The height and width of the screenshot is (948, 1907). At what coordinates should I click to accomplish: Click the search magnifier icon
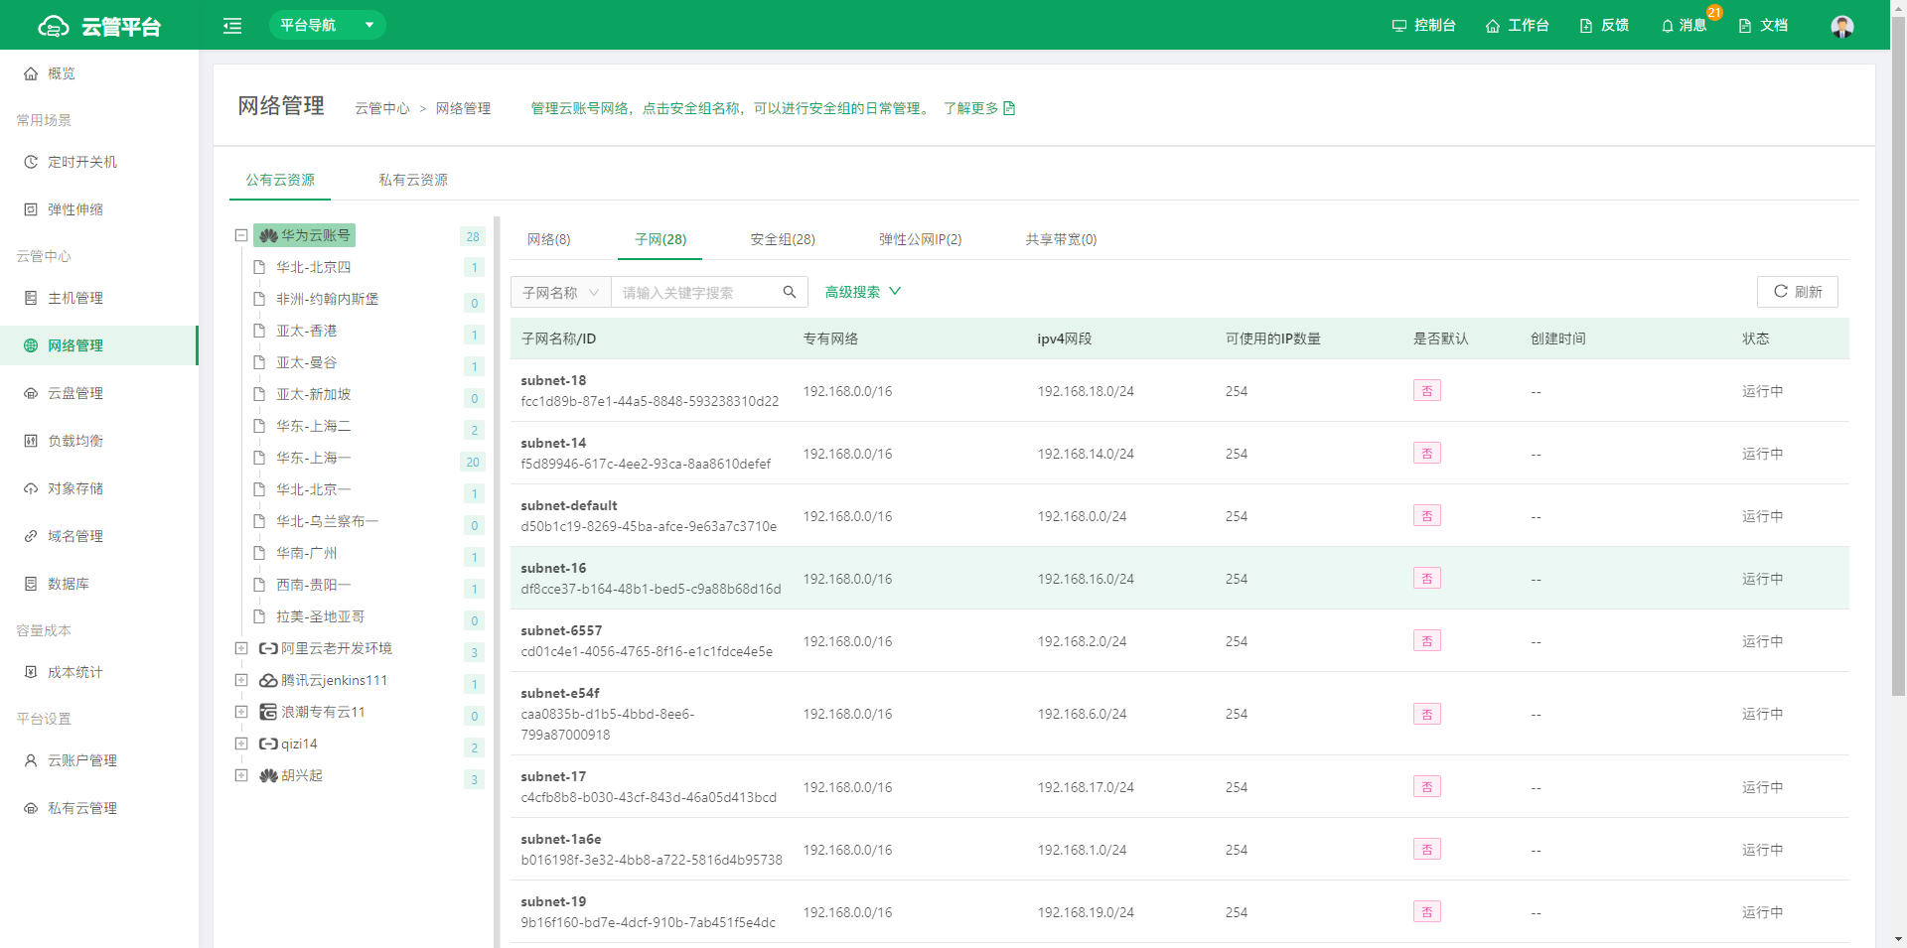coord(790,292)
